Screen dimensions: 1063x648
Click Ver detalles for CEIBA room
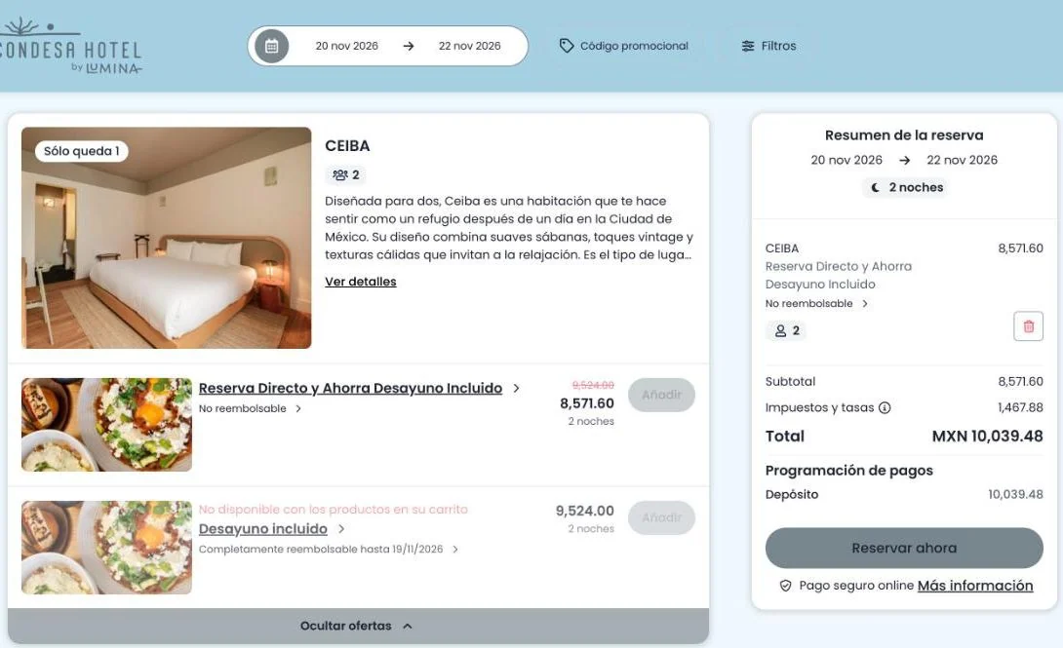point(361,282)
